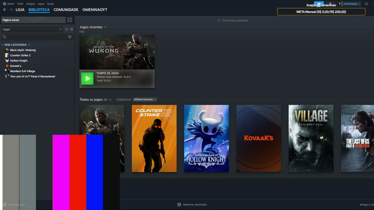Image resolution: width=374 pixels, height=210 pixels.
Task: Switch to the COMUNIDADE tab
Action: tap(66, 10)
